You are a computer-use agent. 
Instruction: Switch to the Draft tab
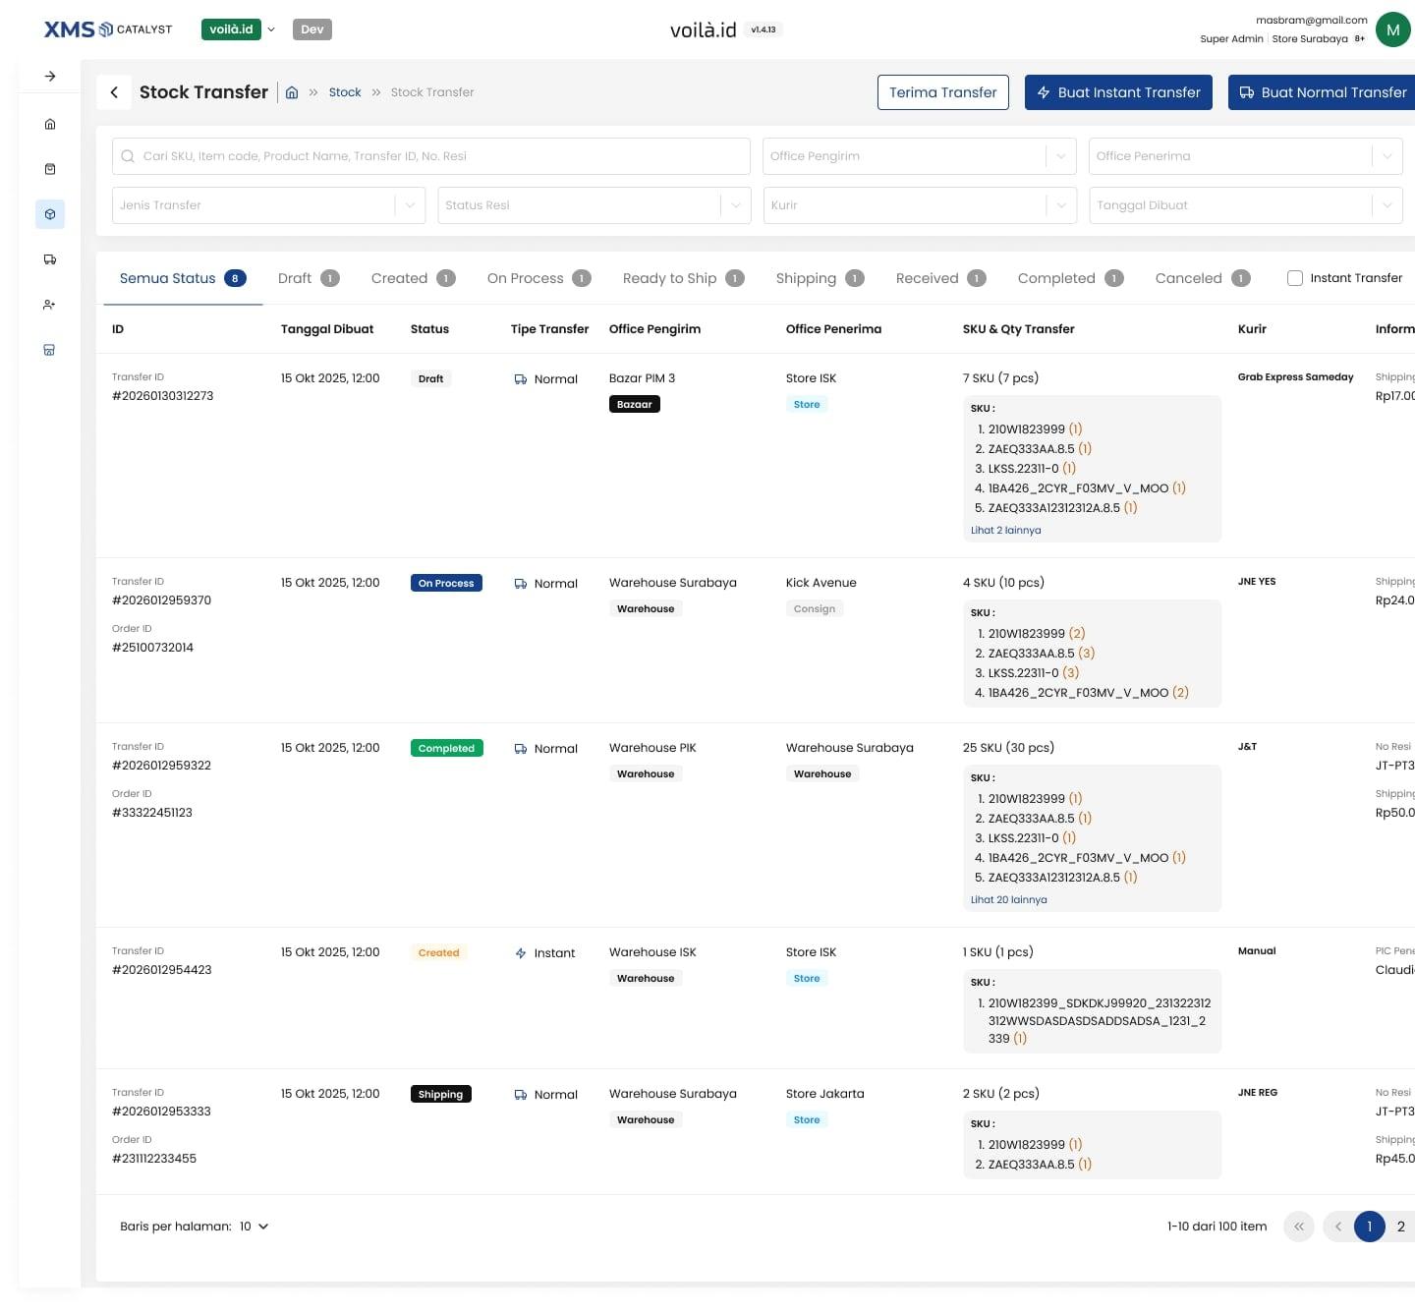pyautogui.click(x=309, y=278)
